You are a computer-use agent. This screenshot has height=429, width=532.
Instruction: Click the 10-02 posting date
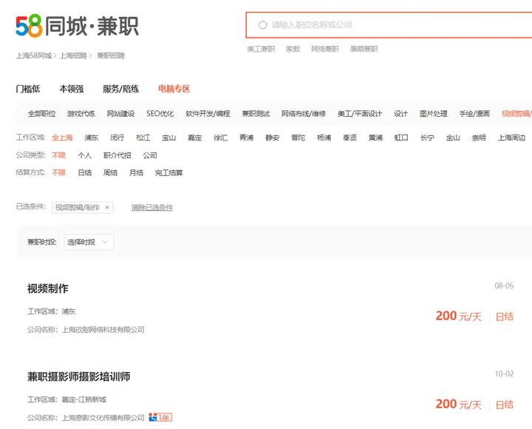click(x=504, y=374)
